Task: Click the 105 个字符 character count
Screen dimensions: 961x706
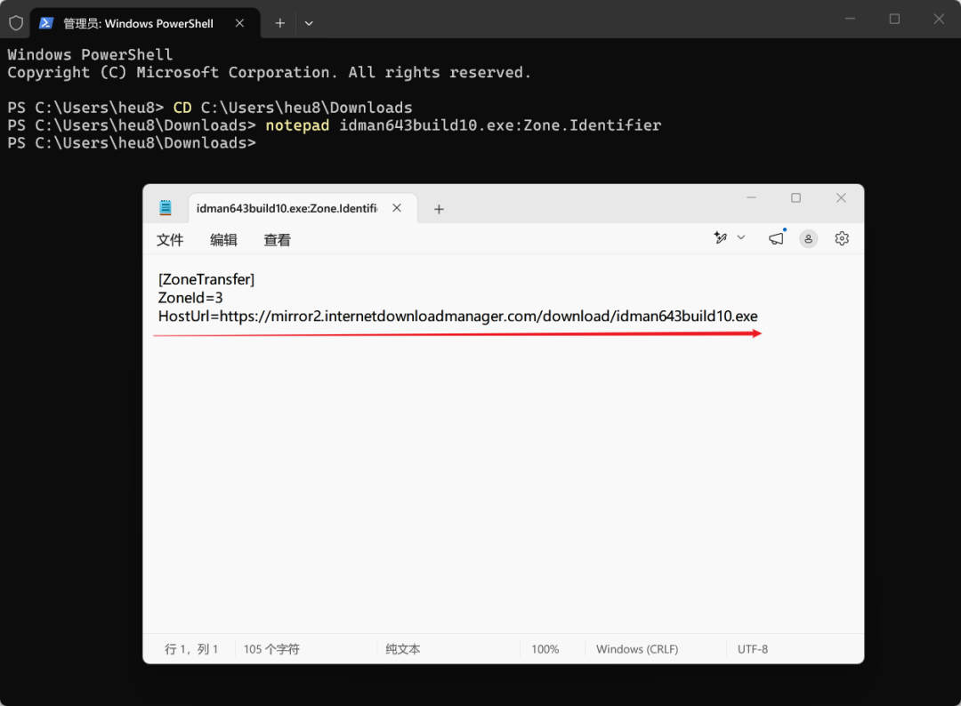Action: pos(271,649)
